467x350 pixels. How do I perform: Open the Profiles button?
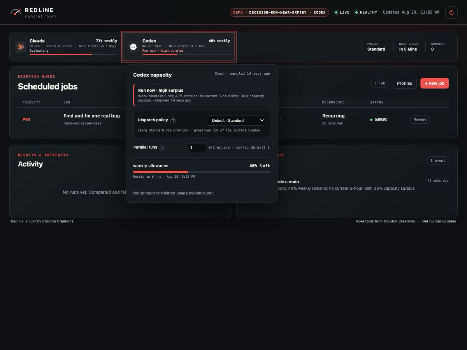405,83
